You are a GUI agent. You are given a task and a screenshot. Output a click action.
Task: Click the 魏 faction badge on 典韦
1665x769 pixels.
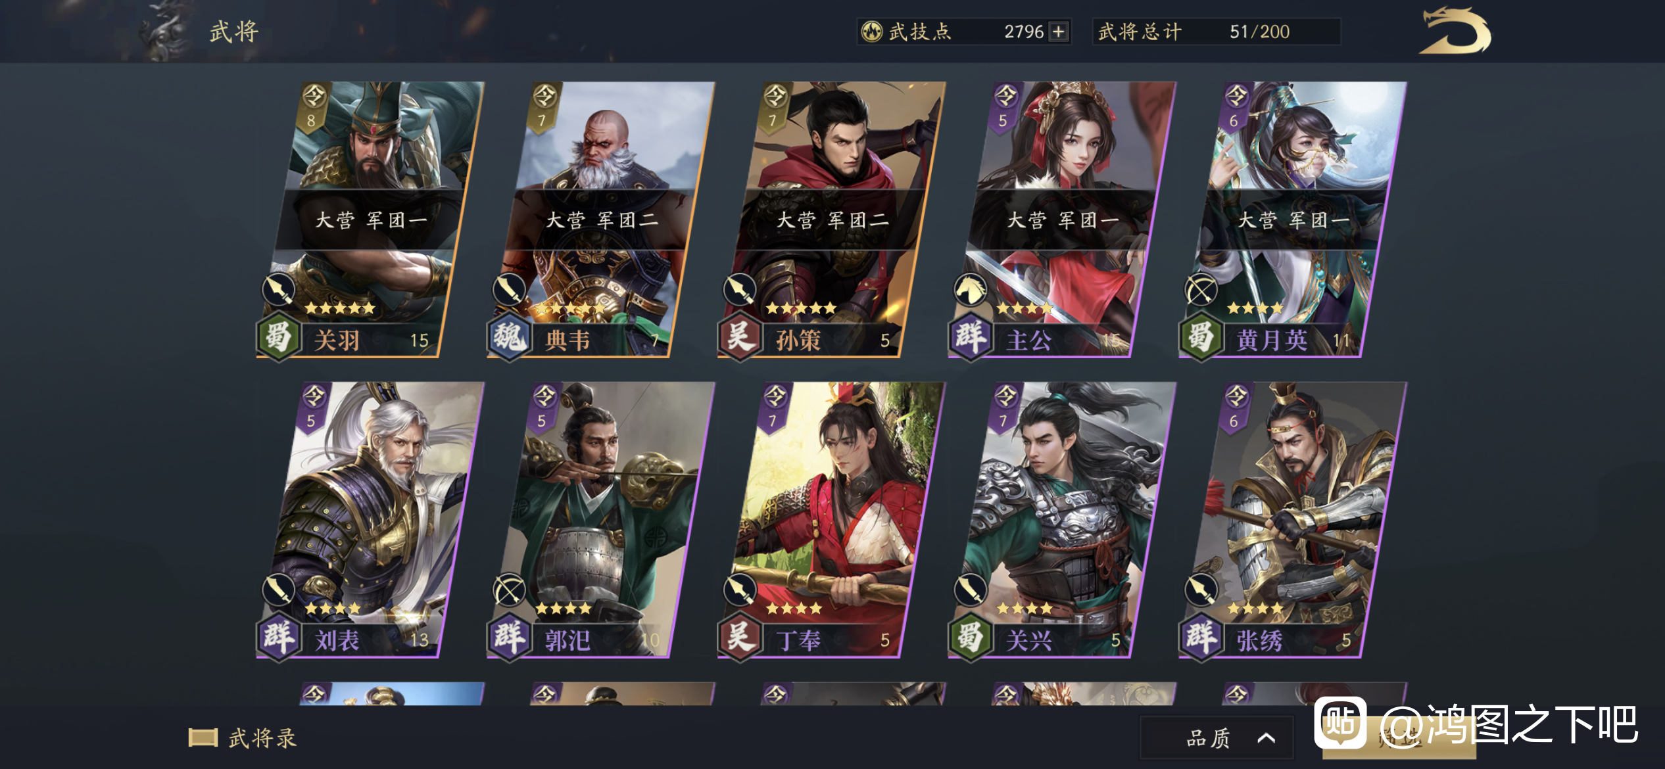pyautogui.click(x=510, y=337)
